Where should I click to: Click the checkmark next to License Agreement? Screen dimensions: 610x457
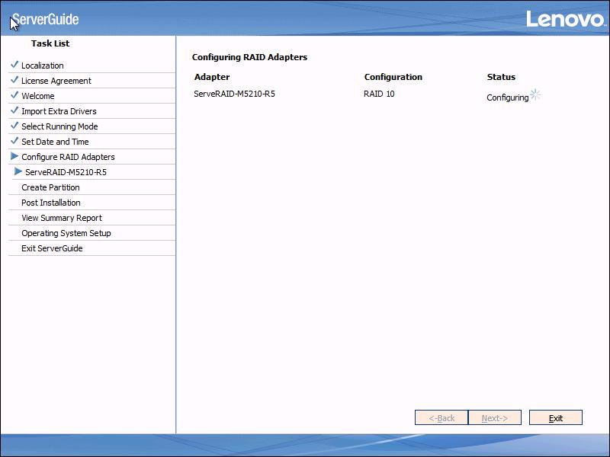14,80
